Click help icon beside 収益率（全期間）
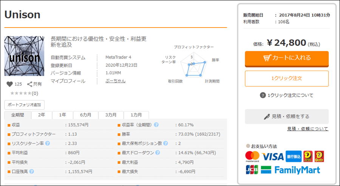The image size is (340, 186). tap(156, 125)
